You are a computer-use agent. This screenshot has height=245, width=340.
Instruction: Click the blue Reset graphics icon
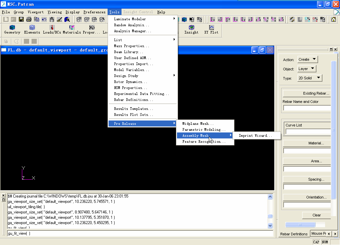tap(67, 20)
